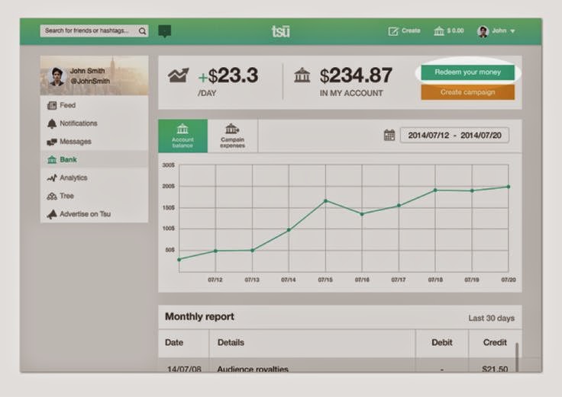This screenshot has width=562, height=397.
Task: Click the rising trend arrow icon
Action: (x=178, y=75)
